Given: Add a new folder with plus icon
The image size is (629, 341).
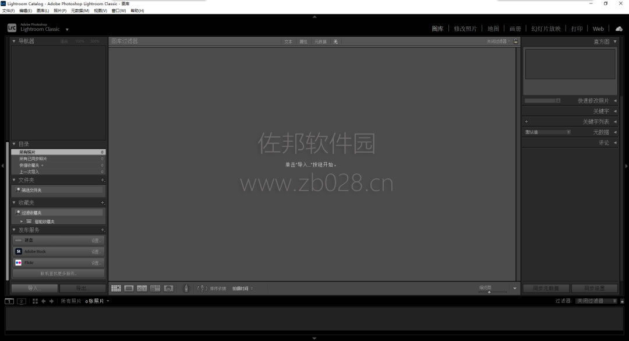Looking at the screenshot, I should point(103,180).
